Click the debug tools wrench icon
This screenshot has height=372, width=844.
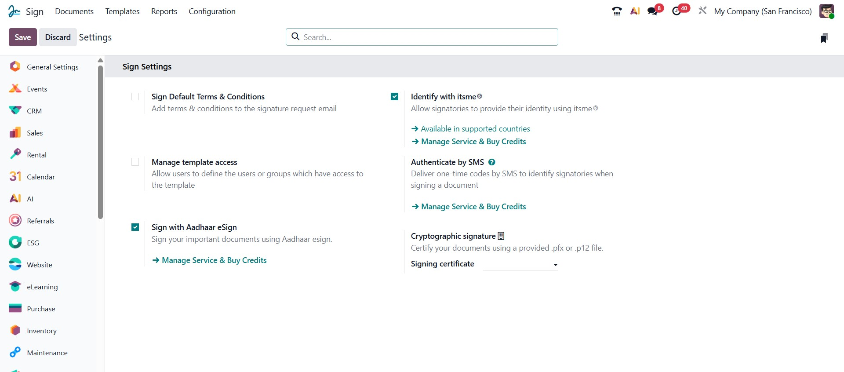[702, 11]
